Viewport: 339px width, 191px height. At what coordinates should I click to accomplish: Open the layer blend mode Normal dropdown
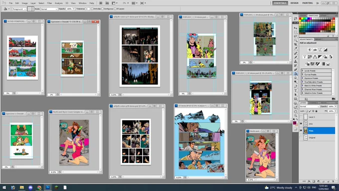(x=310, y=107)
